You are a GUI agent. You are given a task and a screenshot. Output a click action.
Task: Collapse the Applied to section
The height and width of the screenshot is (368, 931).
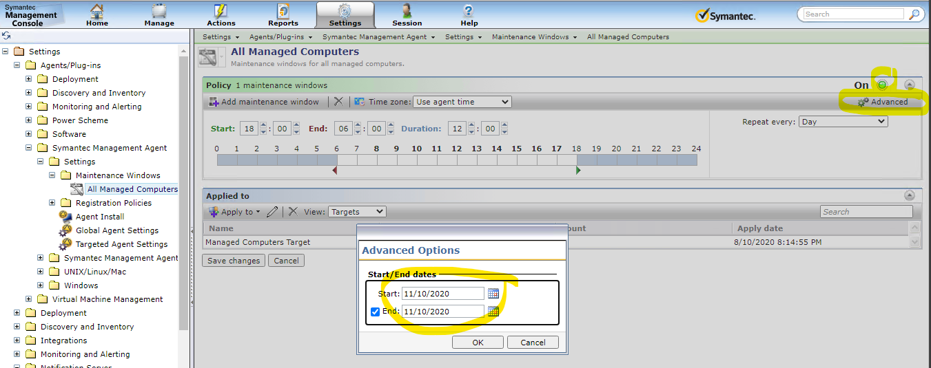(x=909, y=195)
